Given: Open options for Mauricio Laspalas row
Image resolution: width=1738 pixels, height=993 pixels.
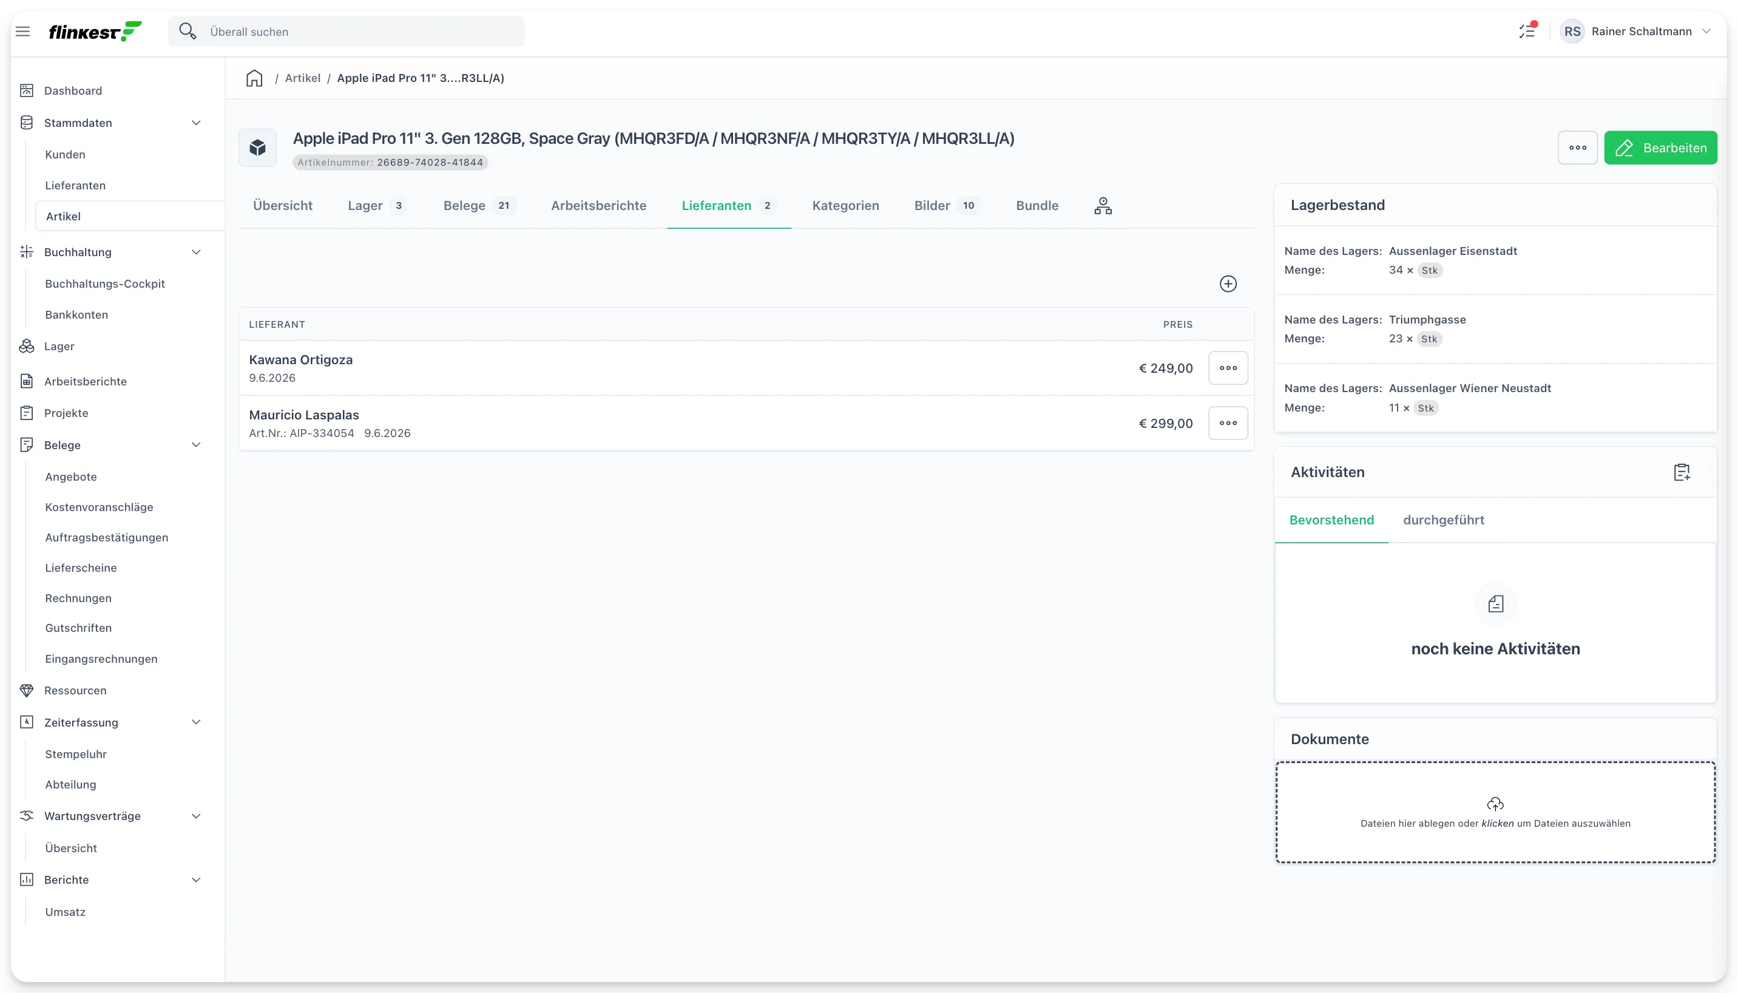Looking at the screenshot, I should [x=1228, y=424].
